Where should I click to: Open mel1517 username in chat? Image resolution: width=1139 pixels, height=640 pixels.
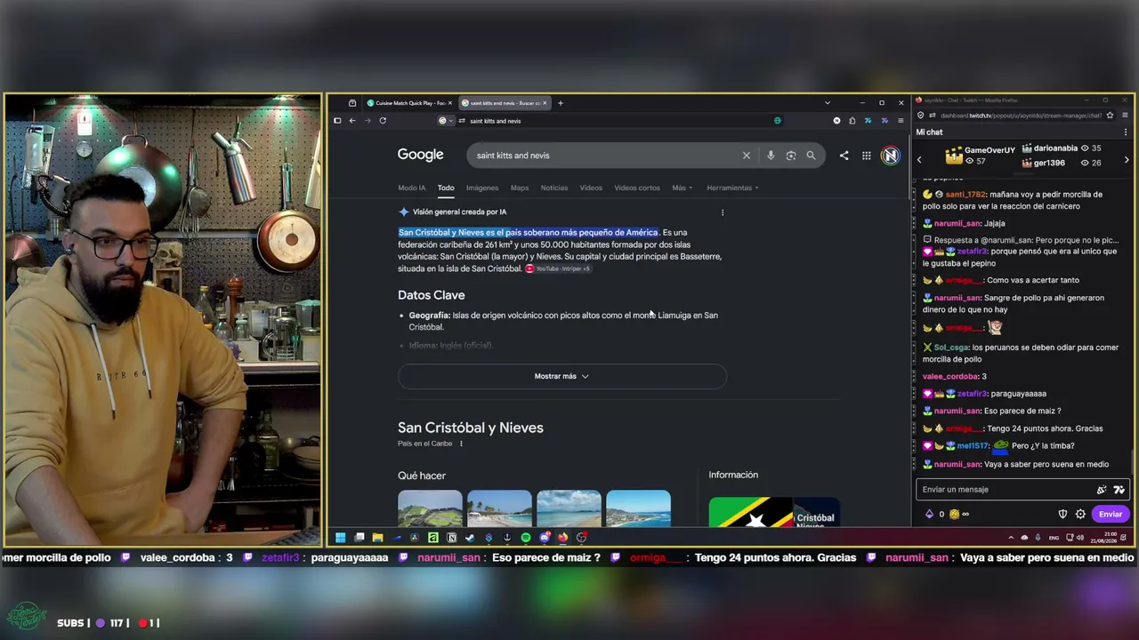tap(973, 446)
